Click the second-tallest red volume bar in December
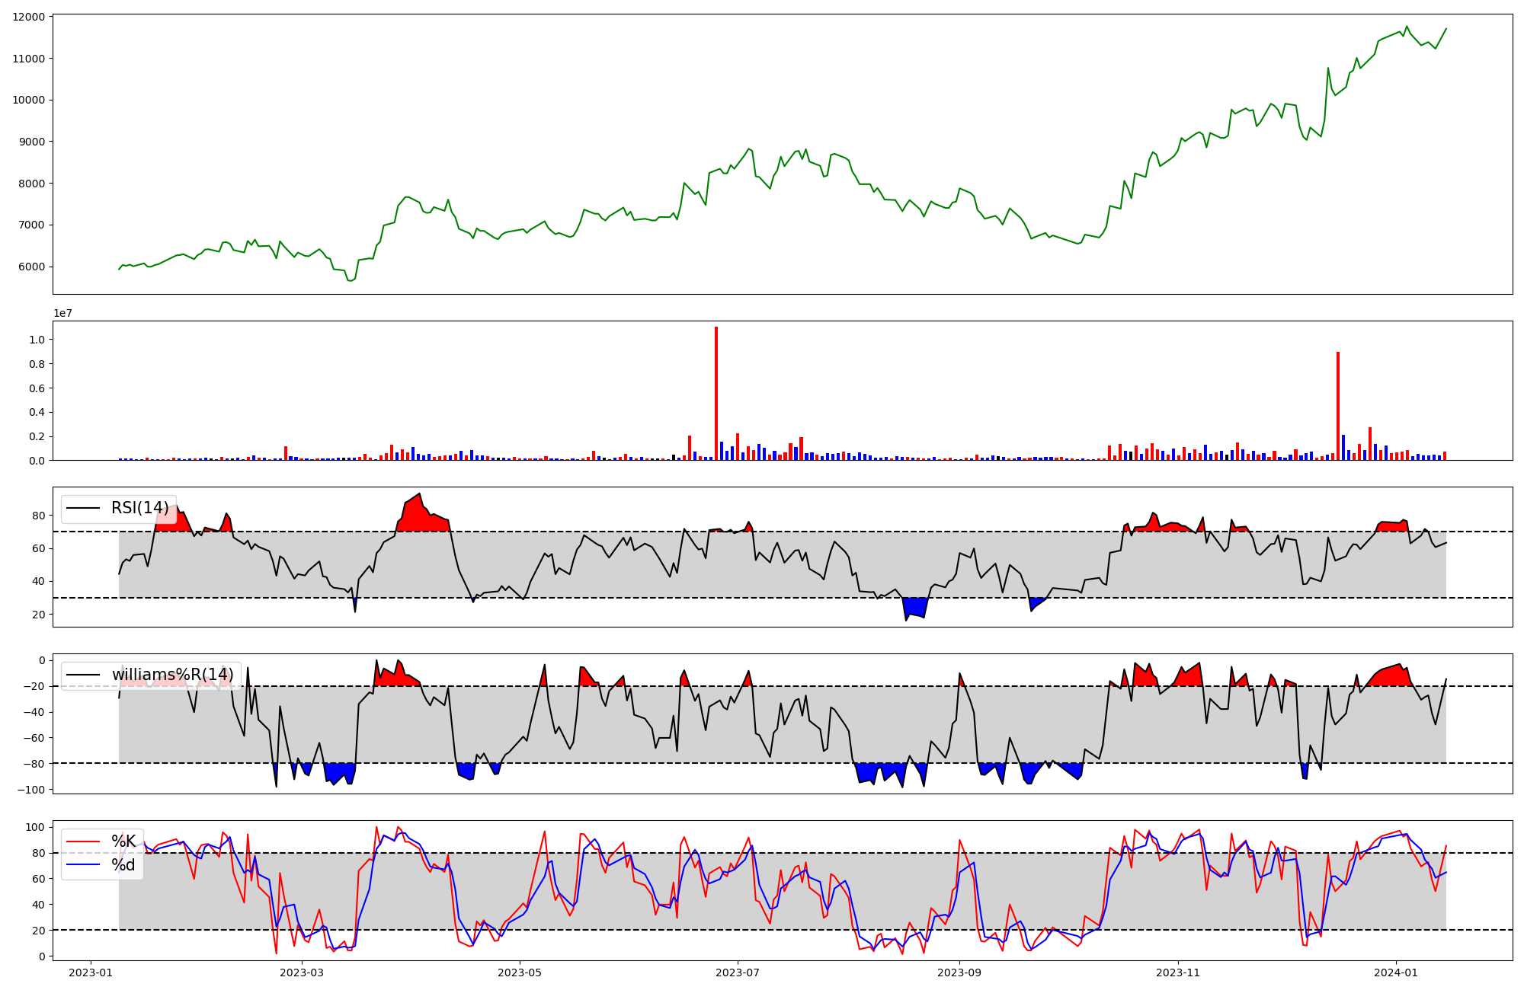The width and height of the screenshot is (1524, 990). click(x=1338, y=406)
